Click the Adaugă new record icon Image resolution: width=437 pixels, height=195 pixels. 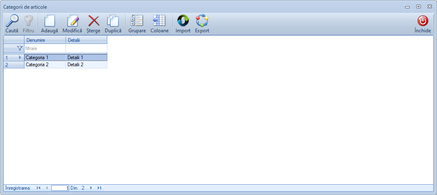(x=49, y=21)
